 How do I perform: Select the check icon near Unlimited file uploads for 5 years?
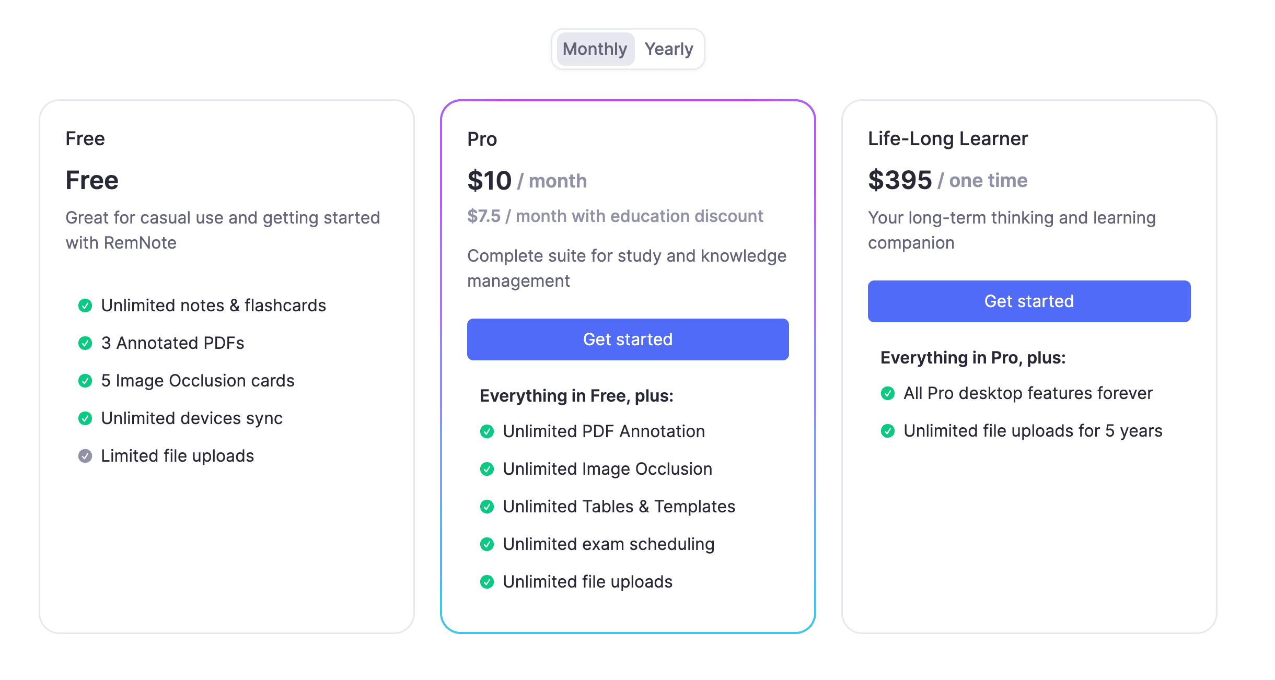[x=887, y=431]
